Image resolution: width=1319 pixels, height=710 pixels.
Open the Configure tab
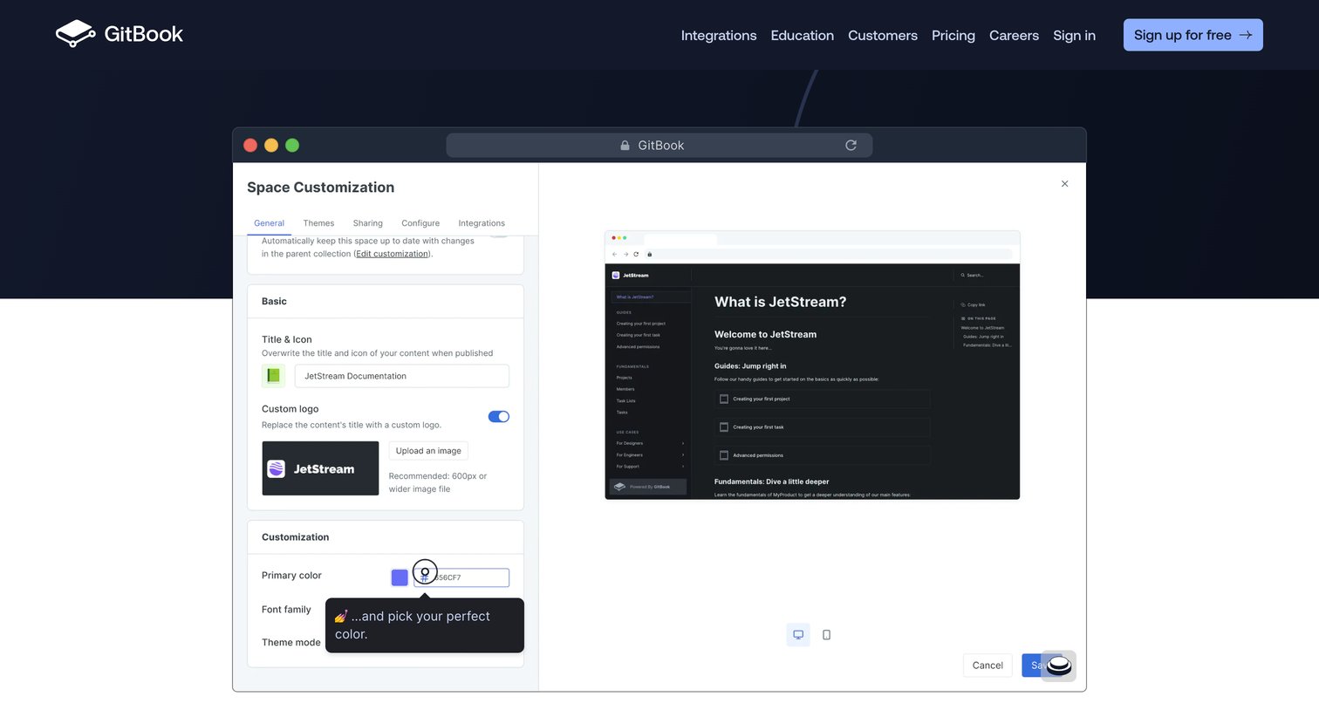[x=420, y=223]
